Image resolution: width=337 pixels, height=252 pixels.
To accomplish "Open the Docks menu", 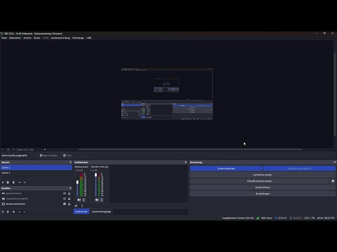I will coord(37,38).
